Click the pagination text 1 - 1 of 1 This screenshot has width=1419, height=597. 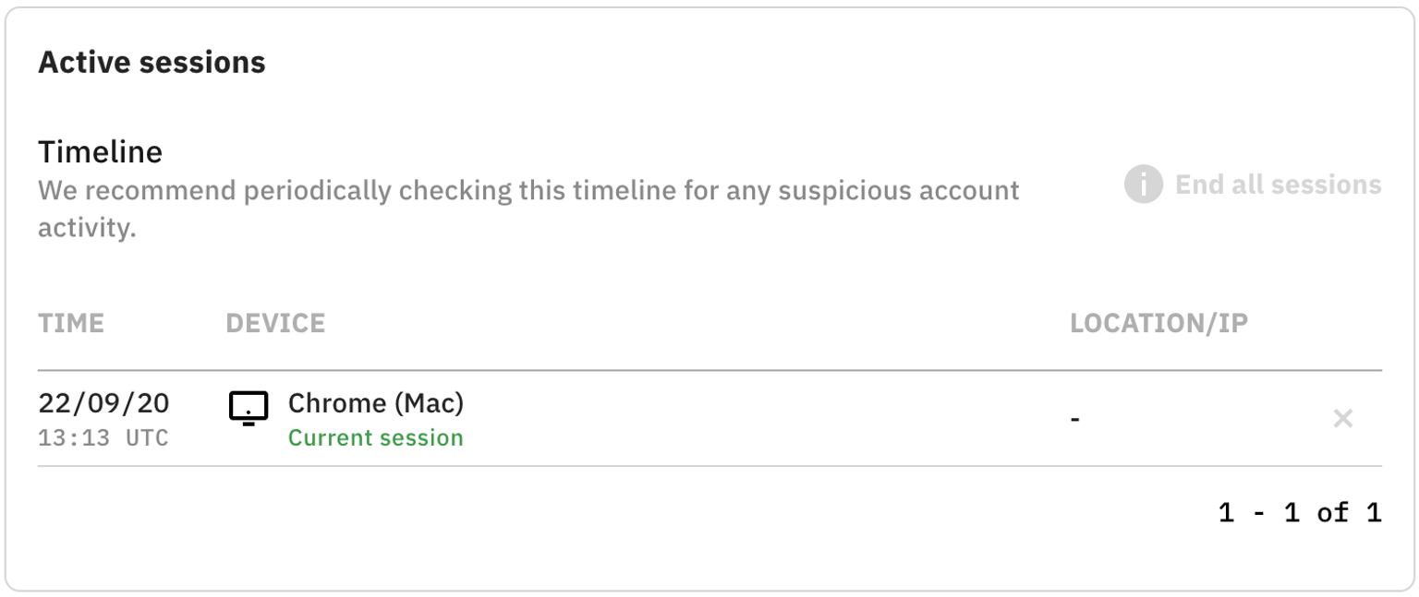[x=1298, y=512]
